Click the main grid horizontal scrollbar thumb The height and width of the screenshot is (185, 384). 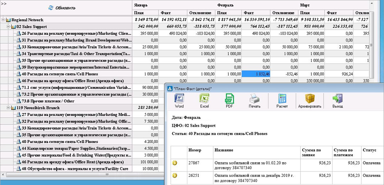tap(107, 174)
